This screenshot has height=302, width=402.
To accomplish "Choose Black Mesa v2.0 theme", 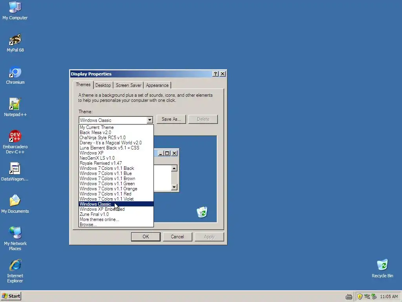I will point(116,133).
